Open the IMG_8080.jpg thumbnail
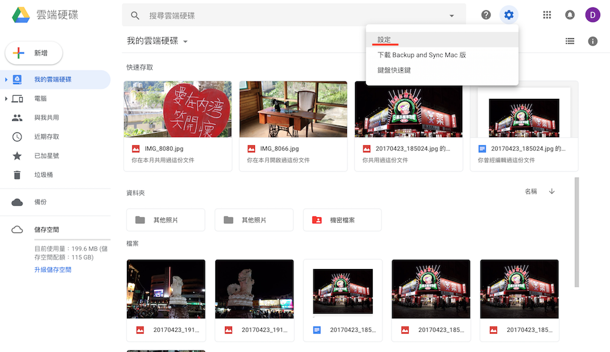610x352 pixels. click(x=177, y=109)
